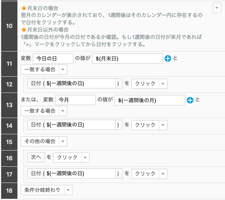Open the クリック action dropdown on step 16

click(x=85, y=158)
